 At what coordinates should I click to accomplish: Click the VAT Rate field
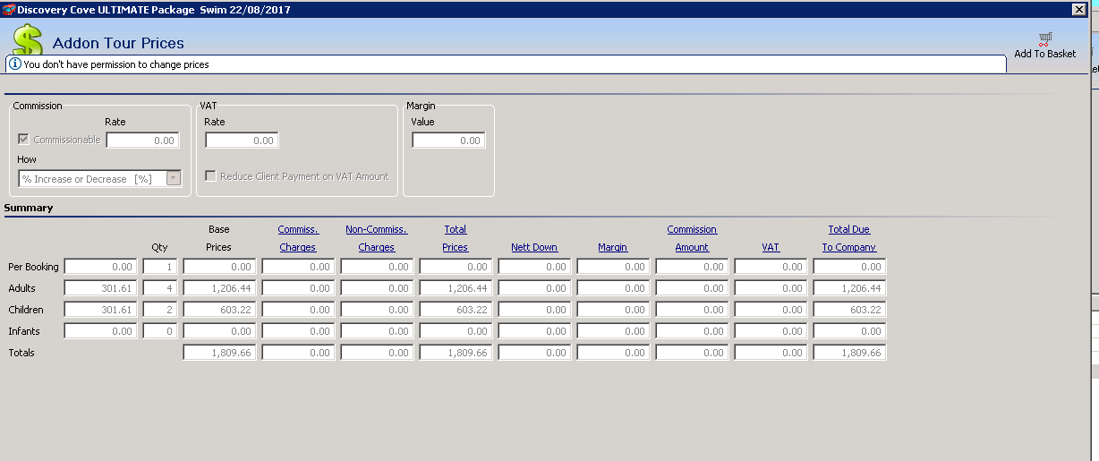coord(242,141)
